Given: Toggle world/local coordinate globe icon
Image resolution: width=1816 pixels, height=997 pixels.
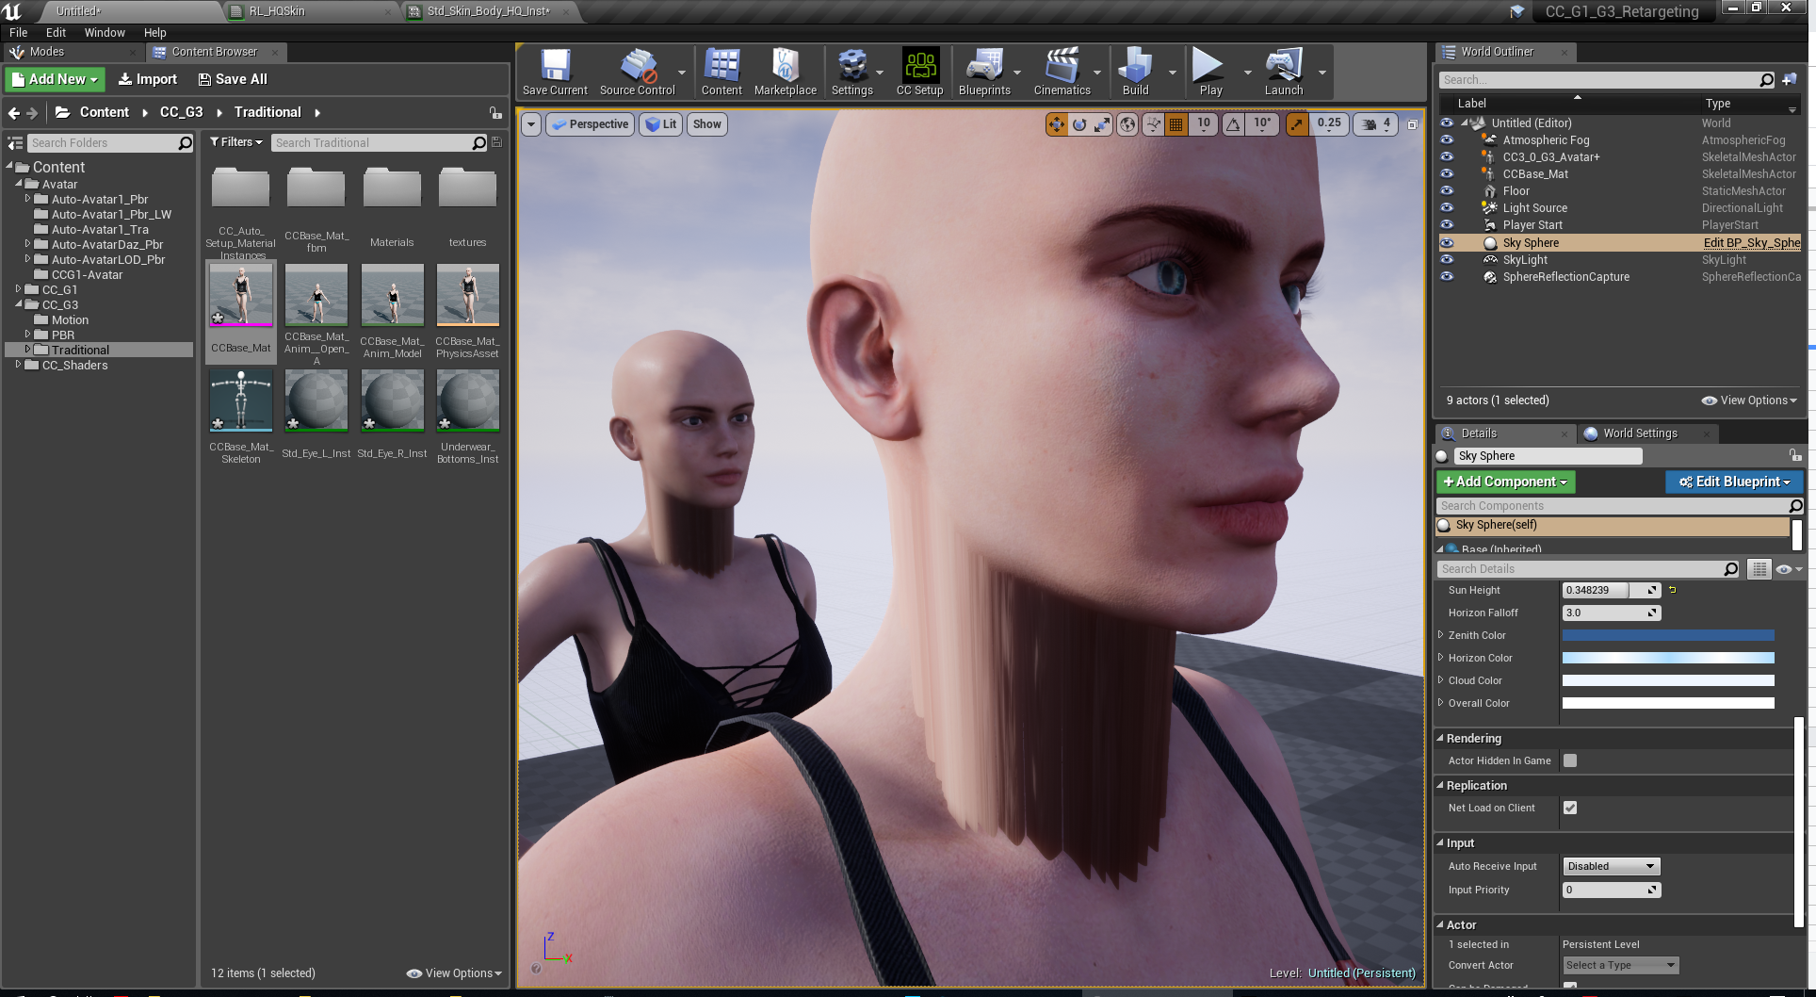Looking at the screenshot, I should (x=1127, y=124).
